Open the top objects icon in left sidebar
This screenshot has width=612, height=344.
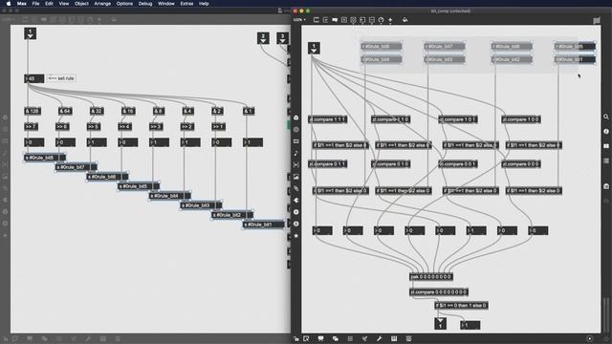(295, 118)
